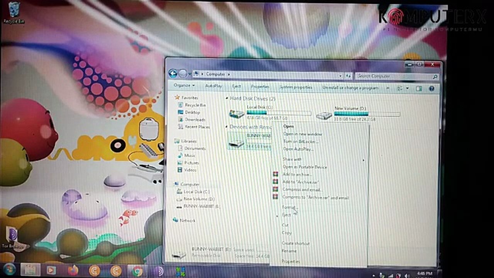
Task: Select the BUNNY-WABBIT removable drive icon
Action: (x=237, y=144)
